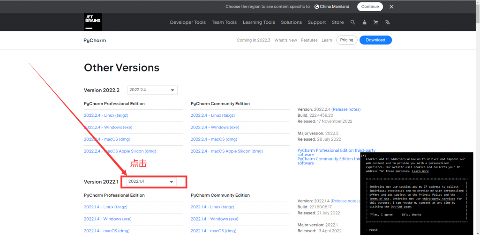Select Build: 222.4459.20 text
Viewport: 480px width, 235px height.
tap(315, 115)
